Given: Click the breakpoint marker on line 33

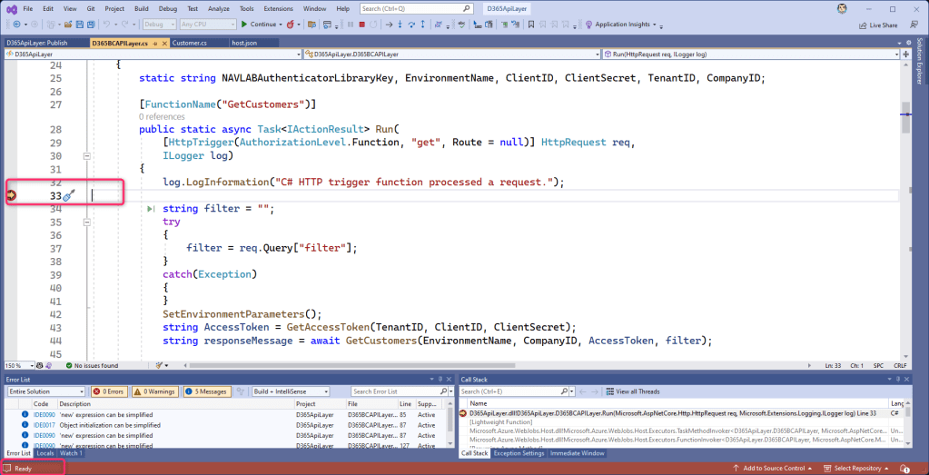Looking at the screenshot, I should click(13, 194).
